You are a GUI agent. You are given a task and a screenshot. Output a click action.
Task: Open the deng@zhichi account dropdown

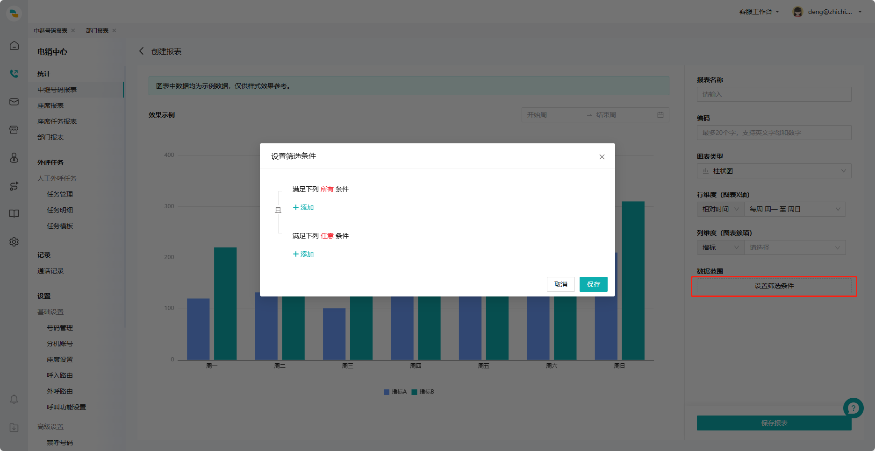pos(835,12)
